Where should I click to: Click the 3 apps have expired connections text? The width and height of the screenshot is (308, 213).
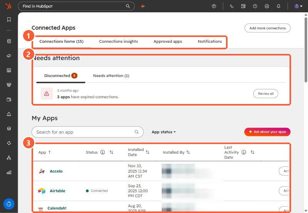tap(88, 97)
